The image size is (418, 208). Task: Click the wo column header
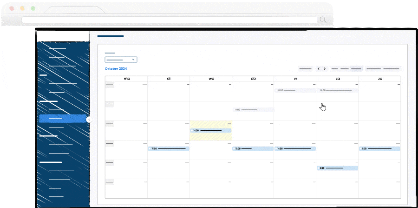point(211,79)
